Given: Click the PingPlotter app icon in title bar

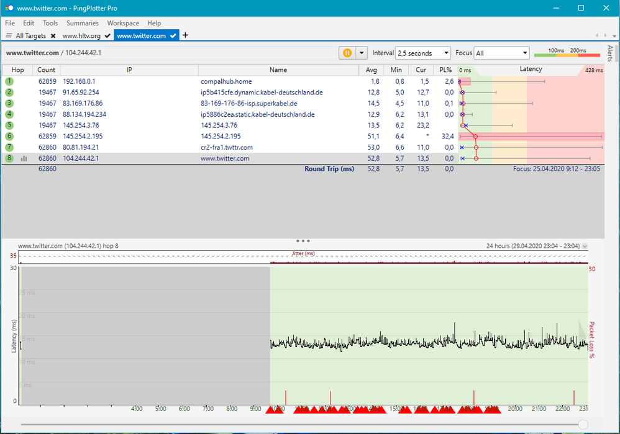Looking at the screenshot, I should tap(9, 8).
